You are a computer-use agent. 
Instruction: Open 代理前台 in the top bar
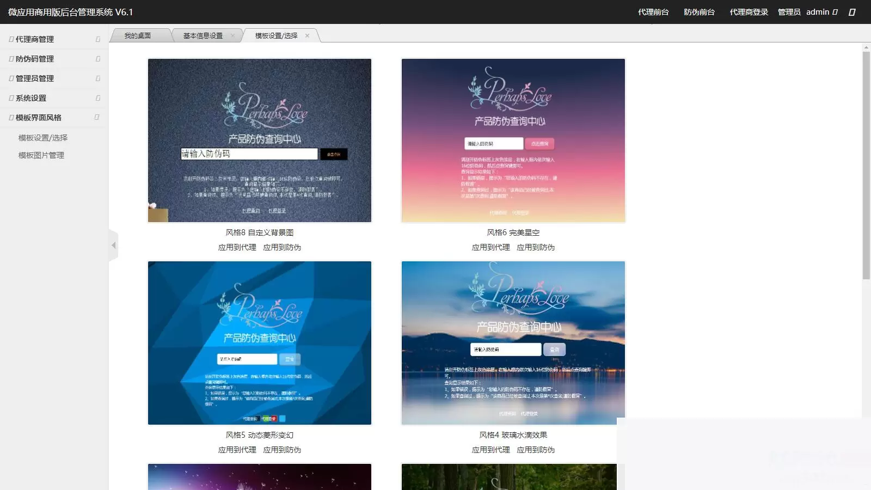click(x=653, y=12)
